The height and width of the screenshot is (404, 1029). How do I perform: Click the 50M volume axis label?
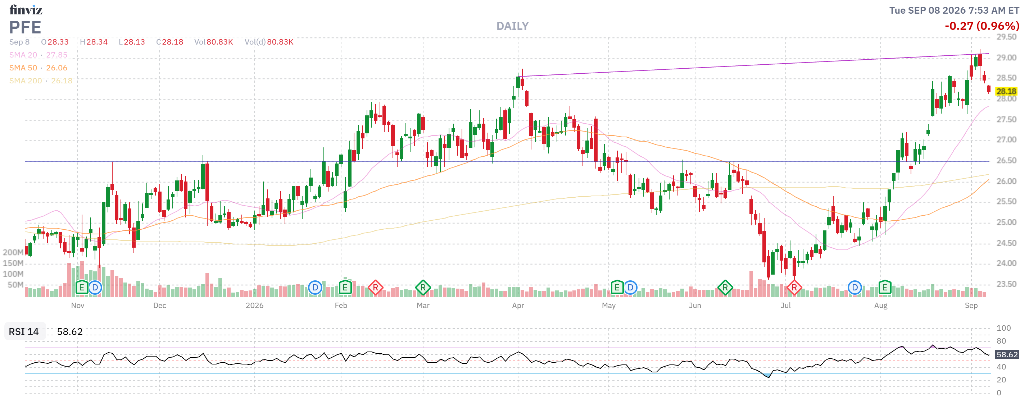(15, 285)
